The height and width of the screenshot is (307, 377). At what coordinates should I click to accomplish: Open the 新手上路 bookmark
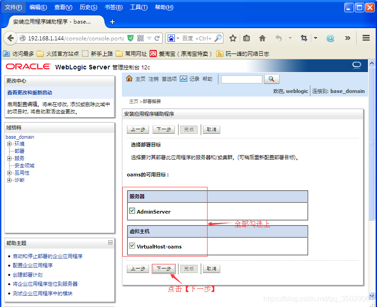point(97,54)
